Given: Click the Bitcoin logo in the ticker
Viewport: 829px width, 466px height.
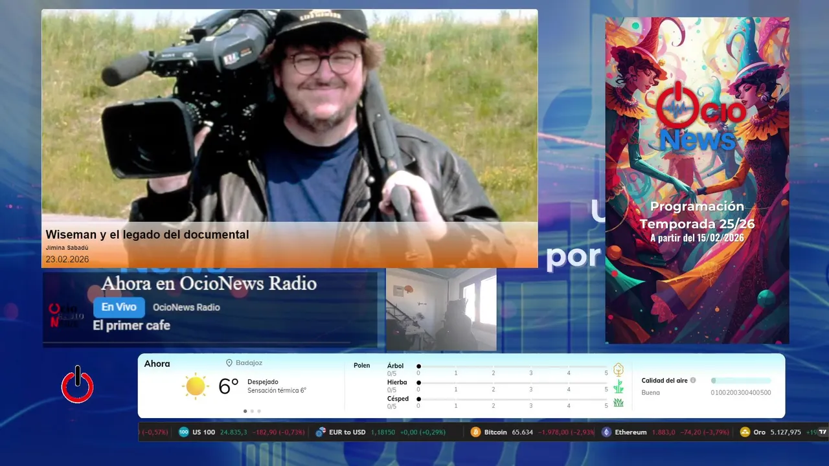Looking at the screenshot, I should coord(475,432).
